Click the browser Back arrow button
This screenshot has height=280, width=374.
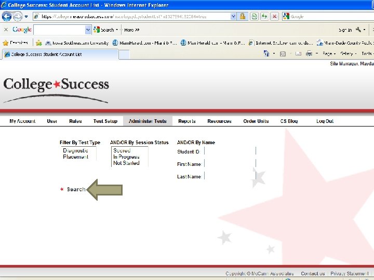6,17
